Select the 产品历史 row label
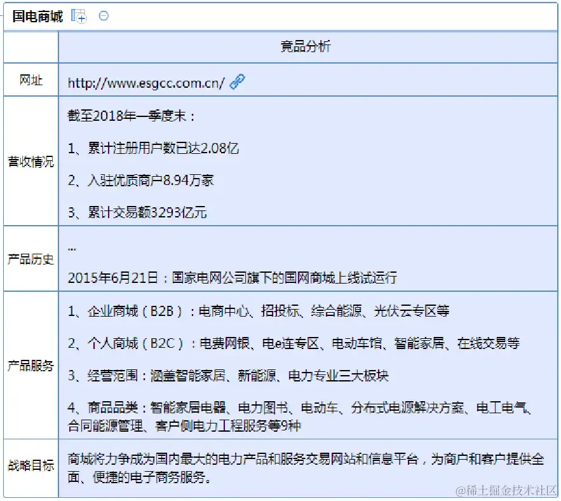561x501 pixels. tap(31, 259)
